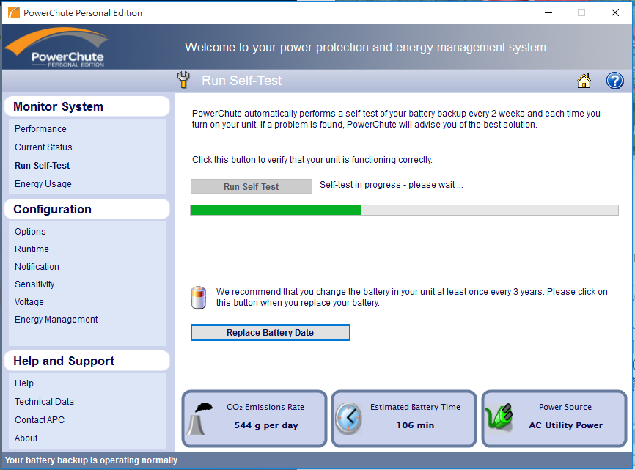This screenshot has width=635, height=470.
Task: Open Voltage settings
Action: pos(29,302)
